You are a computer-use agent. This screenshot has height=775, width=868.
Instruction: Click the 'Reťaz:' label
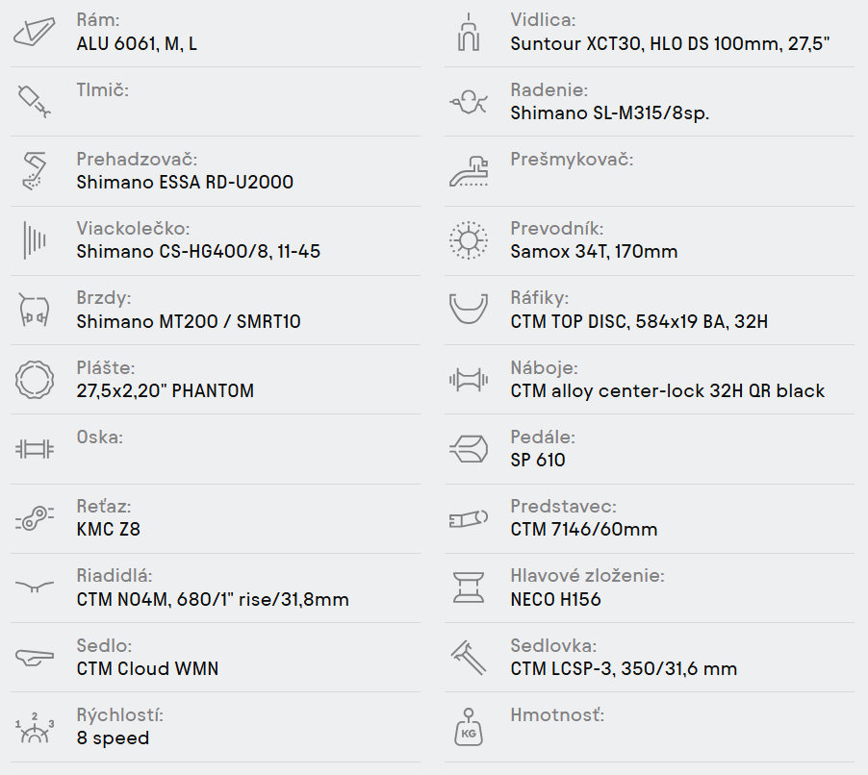[x=104, y=507]
